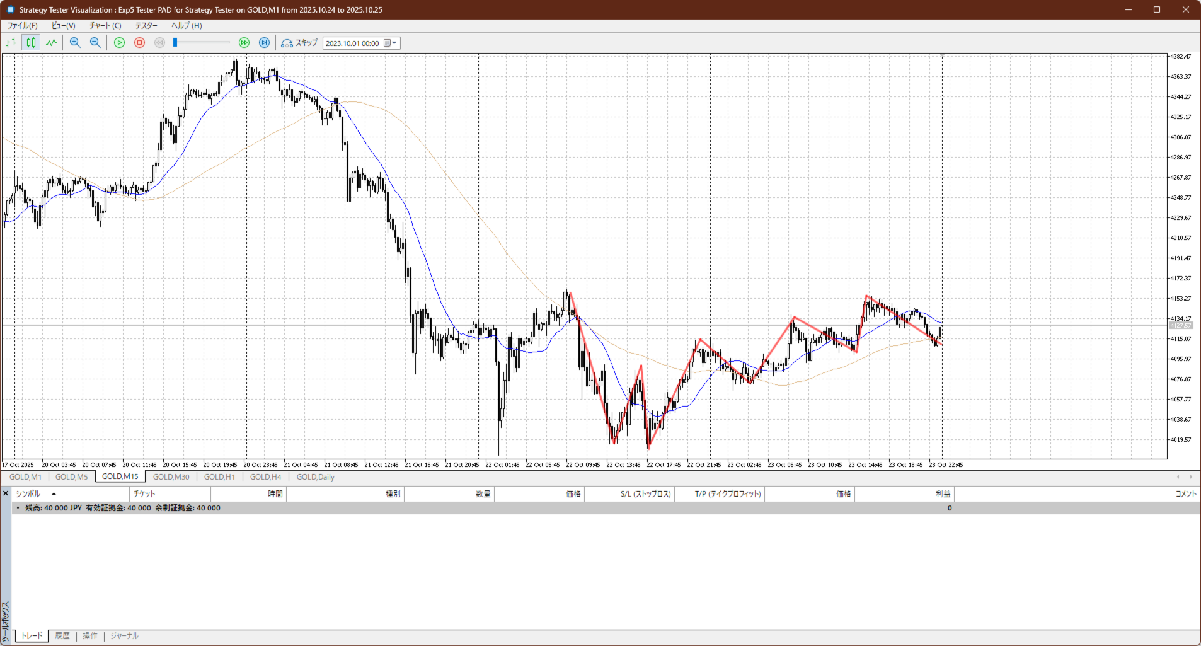Adjust the playback speed slider
Screen dimensions: 1201x646
[176, 43]
